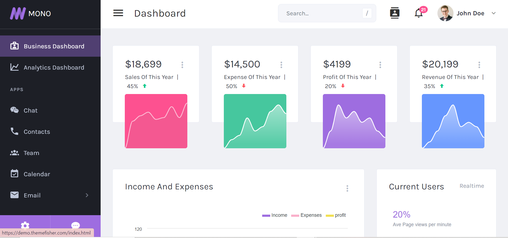Expand the John Doe user dropdown
The width and height of the screenshot is (508, 238).
pos(494,13)
